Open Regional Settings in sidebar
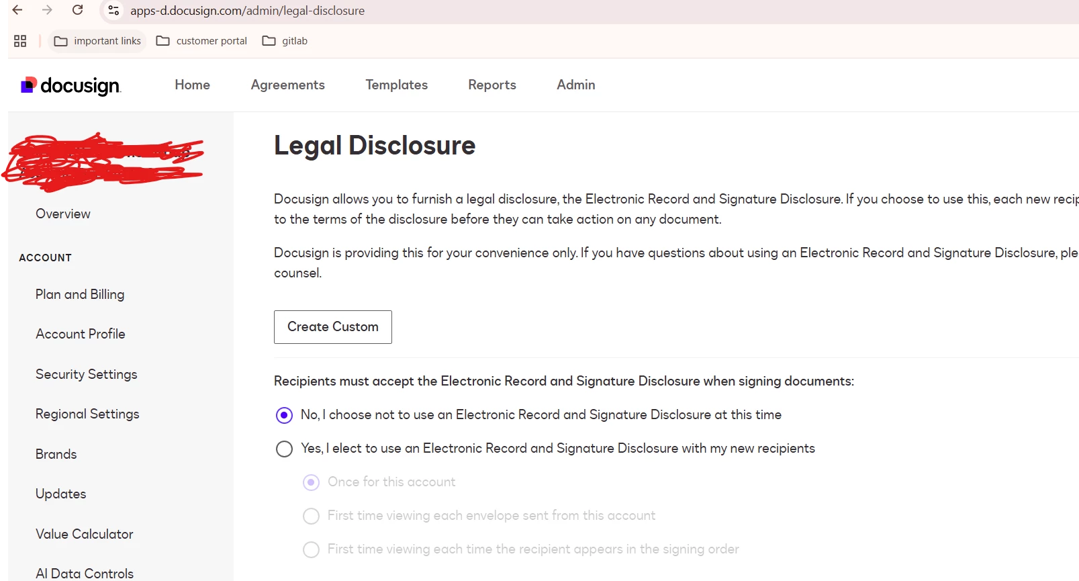Viewport: 1079px width, 581px height. [87, 414]
